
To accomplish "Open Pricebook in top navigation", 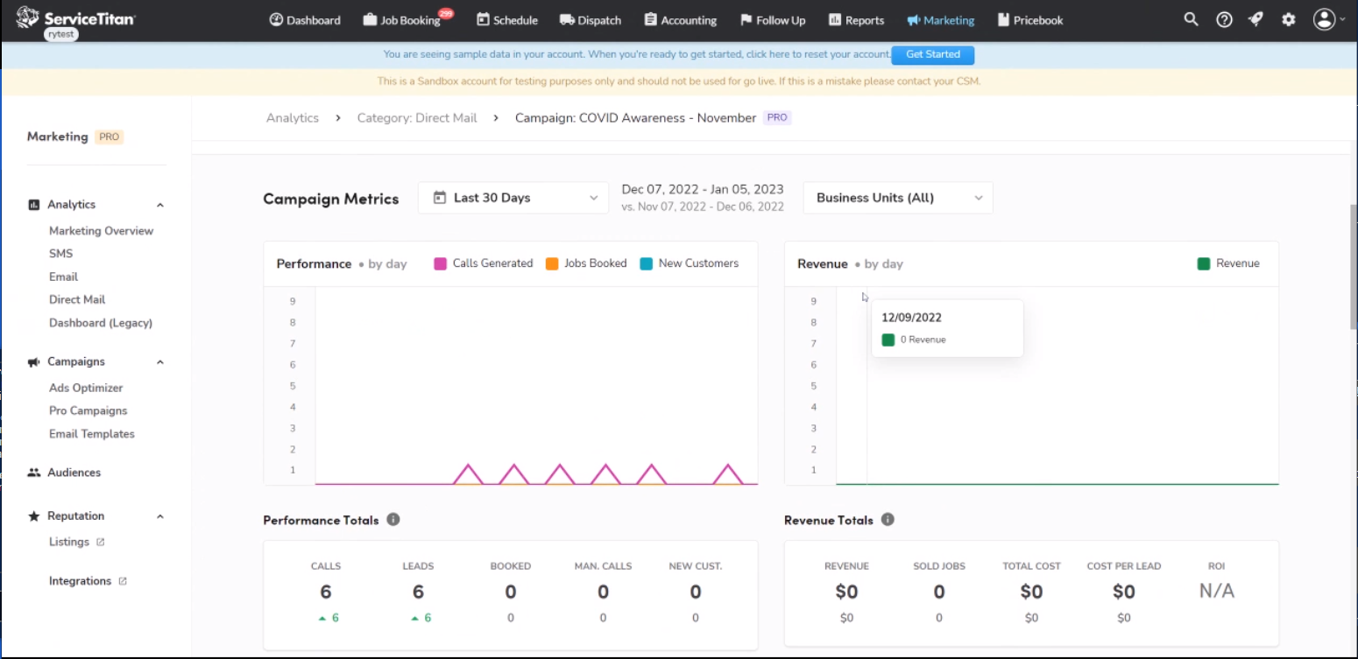I will click(1030, 20).
